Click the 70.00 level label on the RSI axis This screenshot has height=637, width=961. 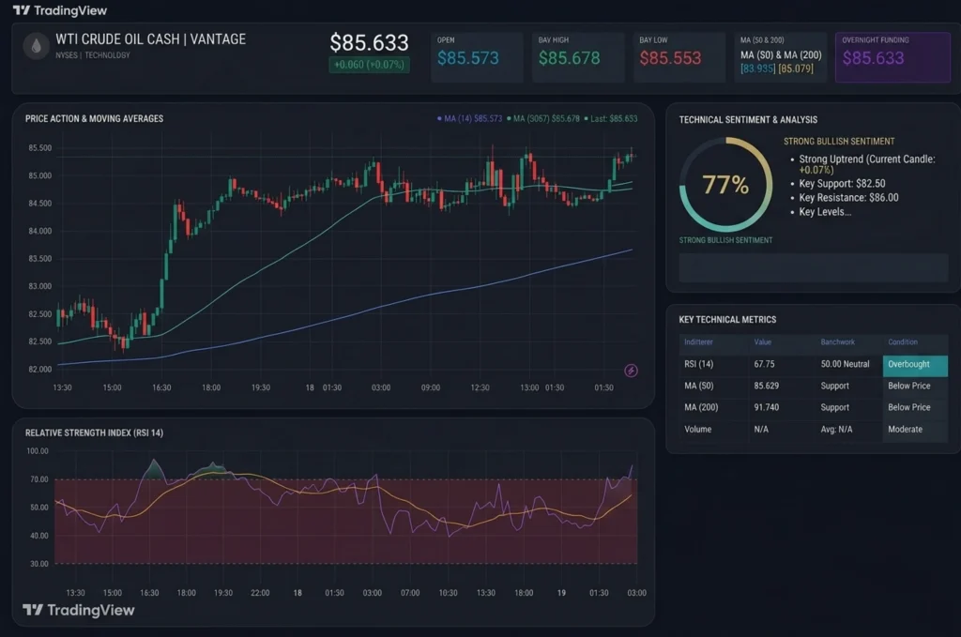tap(39, 479)
